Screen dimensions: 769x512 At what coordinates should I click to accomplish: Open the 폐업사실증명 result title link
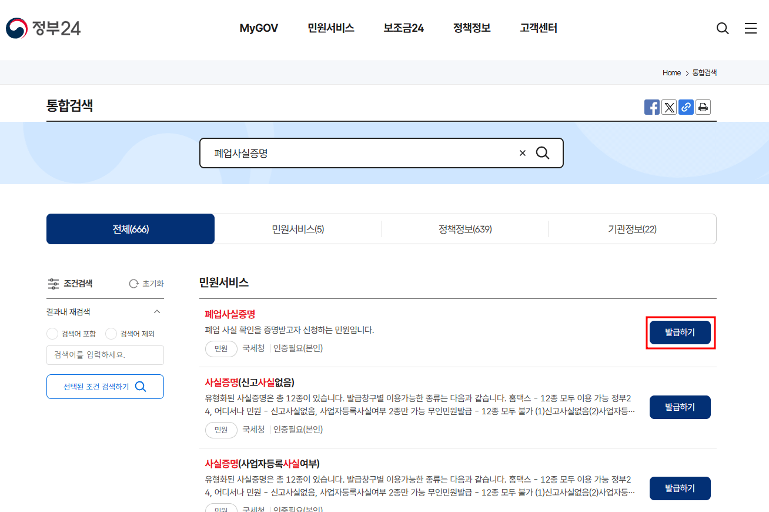pyautogui.click(x=230, y=314)
